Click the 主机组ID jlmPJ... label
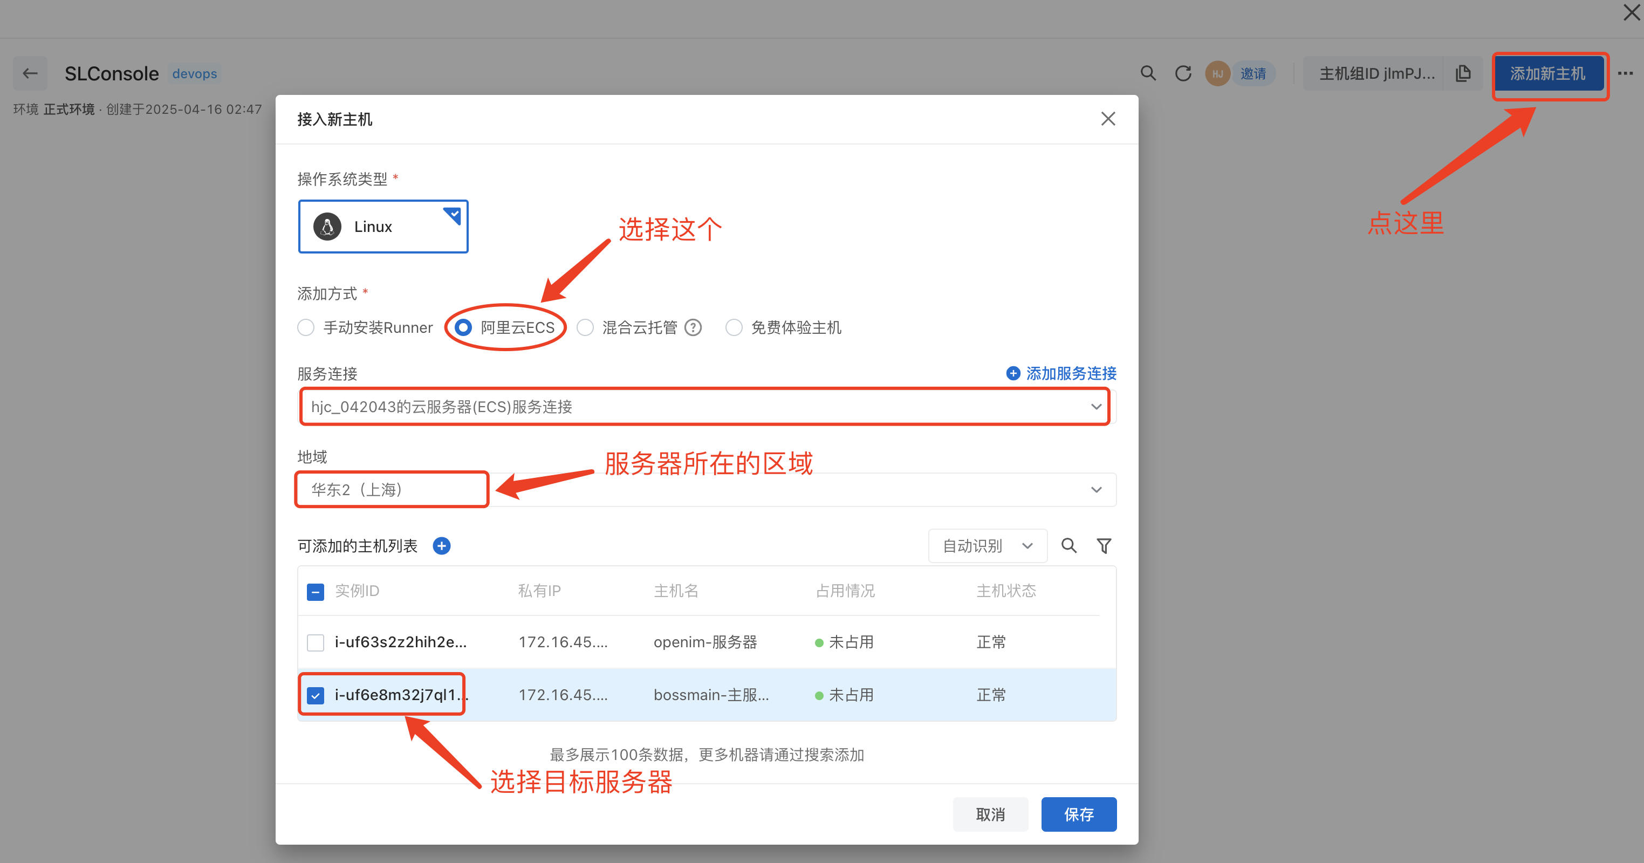The image size is (1644, 863). point(1377,73)
